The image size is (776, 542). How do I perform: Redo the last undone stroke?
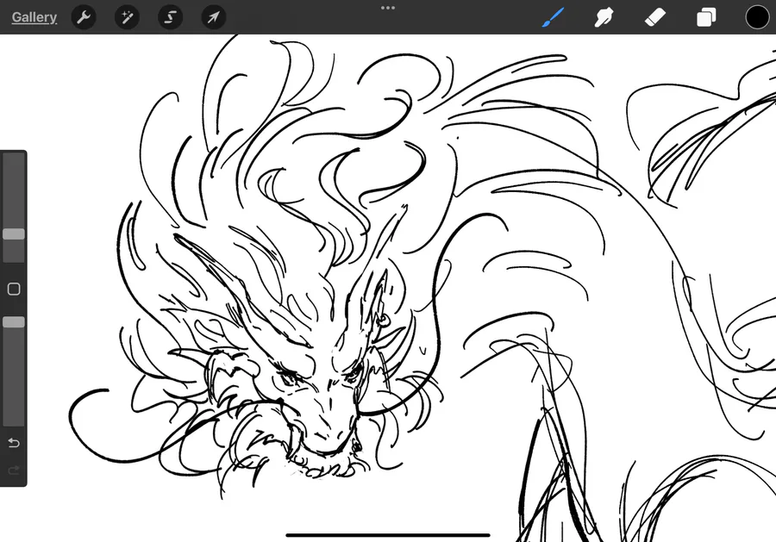coord(14,470)
